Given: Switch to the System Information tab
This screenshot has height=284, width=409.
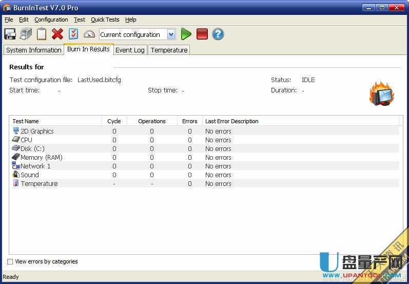Looking at the screenshot, I should (33, 50).
